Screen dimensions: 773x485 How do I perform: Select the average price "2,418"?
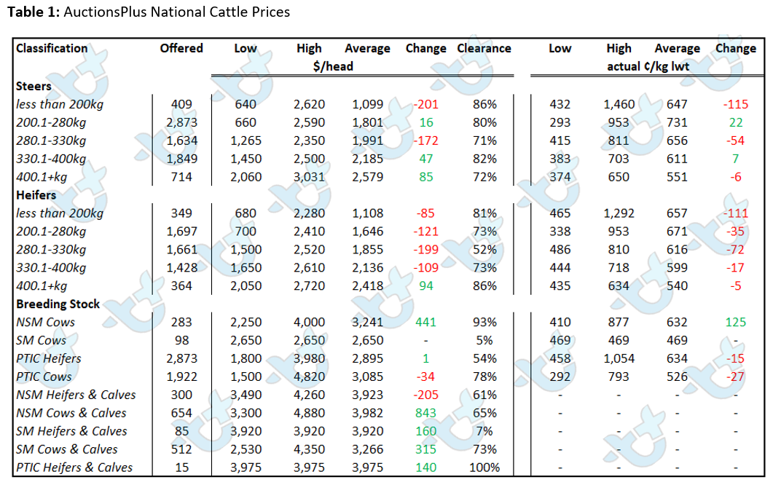coord(368,286)
